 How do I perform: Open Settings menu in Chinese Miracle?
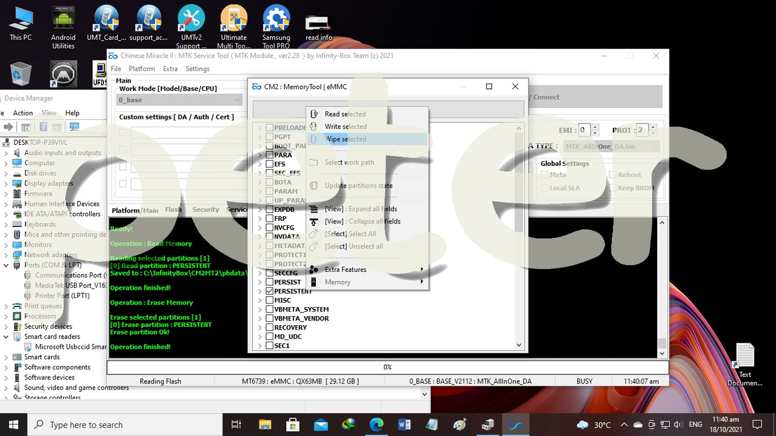pos(198,69)
